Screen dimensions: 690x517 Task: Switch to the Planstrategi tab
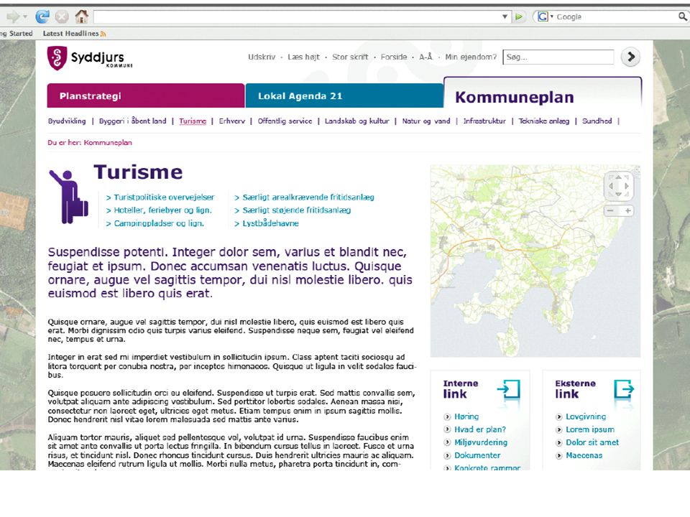(x=146, y=96)
